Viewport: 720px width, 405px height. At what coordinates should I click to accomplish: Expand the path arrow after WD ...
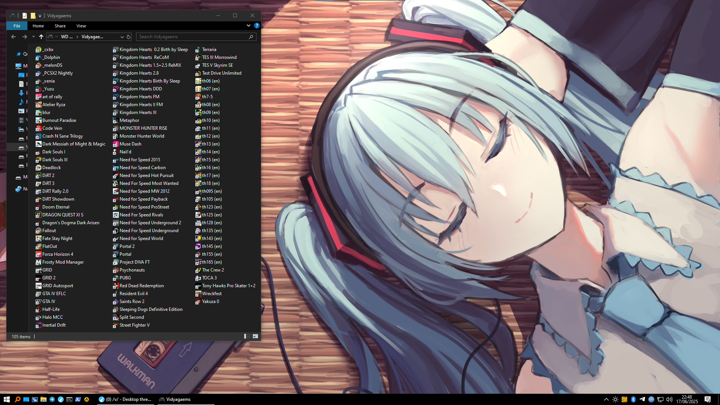pyautogui.click(x=77, y=37)
